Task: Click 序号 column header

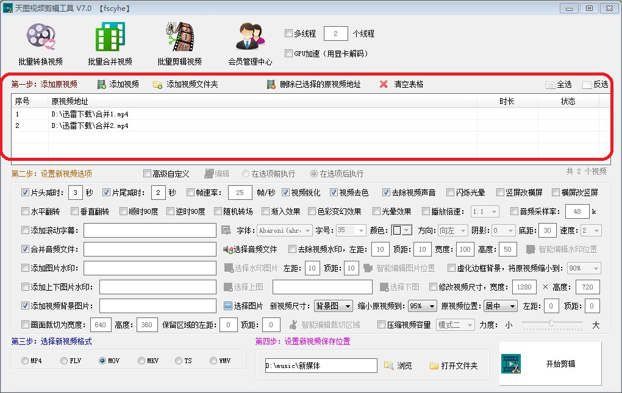Action: (30, 101)
